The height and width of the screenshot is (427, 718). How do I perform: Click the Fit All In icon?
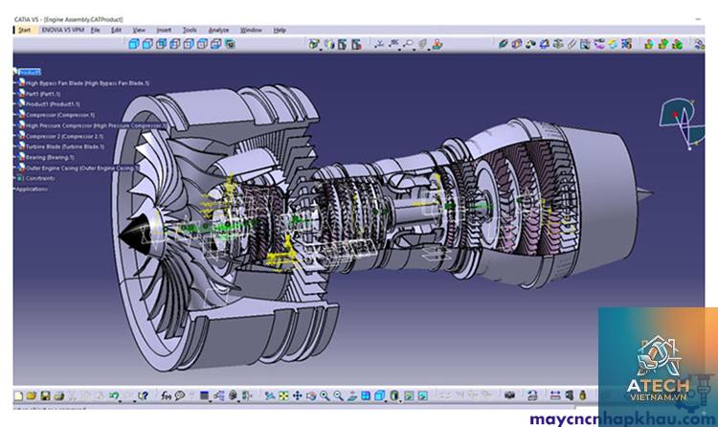coord(283,395)
